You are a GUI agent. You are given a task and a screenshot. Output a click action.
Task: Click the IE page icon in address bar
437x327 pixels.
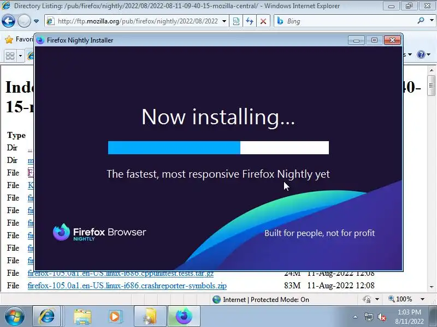[x=50, y=21]
